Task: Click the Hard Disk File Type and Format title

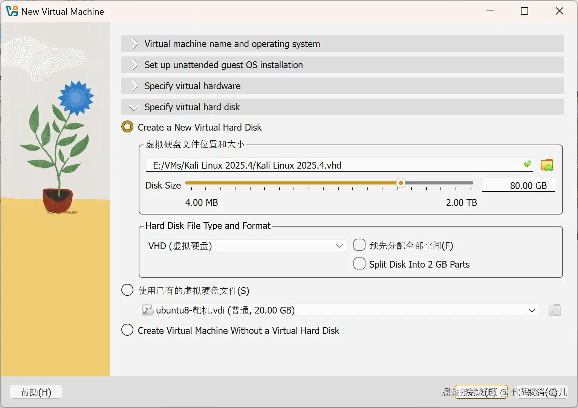Action: (x=208, y=225)
